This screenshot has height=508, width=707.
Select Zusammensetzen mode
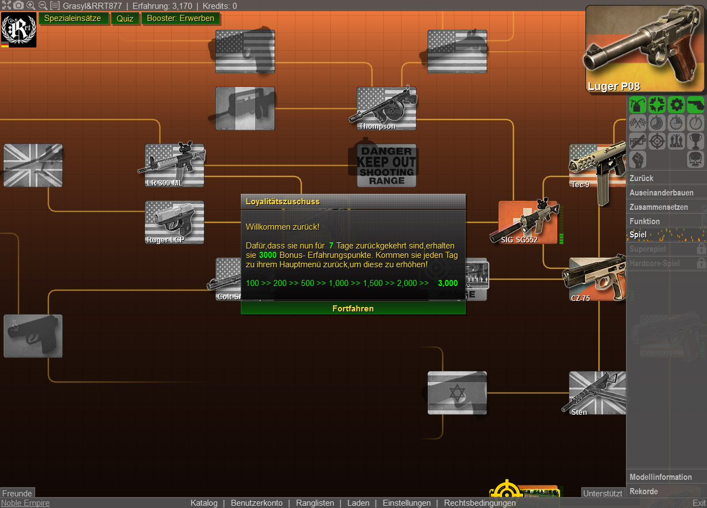pos(666,207)
